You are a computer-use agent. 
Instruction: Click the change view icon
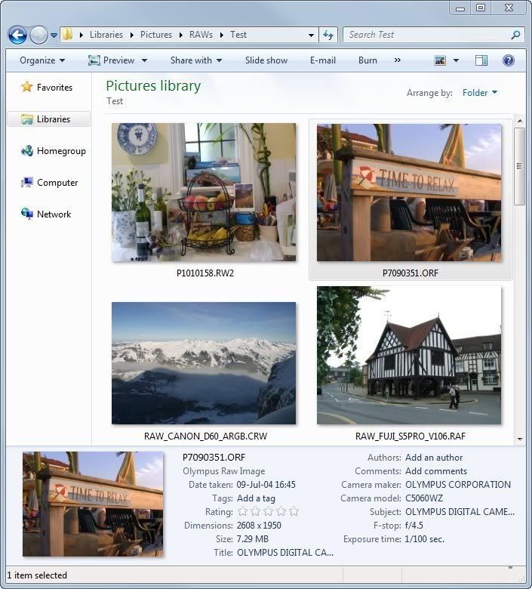tap(440, 60)
